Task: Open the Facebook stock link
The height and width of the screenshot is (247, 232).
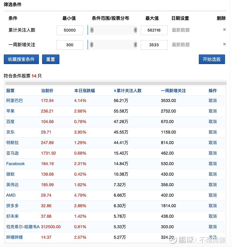Action: point(15,164)
